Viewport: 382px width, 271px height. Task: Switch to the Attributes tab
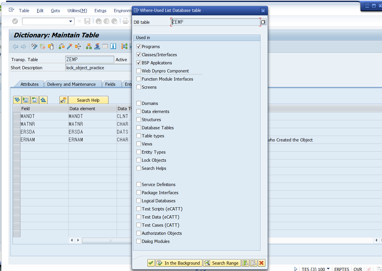point(29,84)
